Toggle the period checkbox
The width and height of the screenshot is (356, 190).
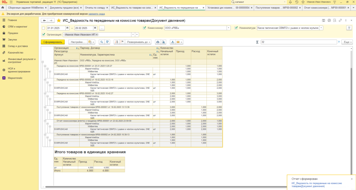pyautogui.click(x=43, y=28)
